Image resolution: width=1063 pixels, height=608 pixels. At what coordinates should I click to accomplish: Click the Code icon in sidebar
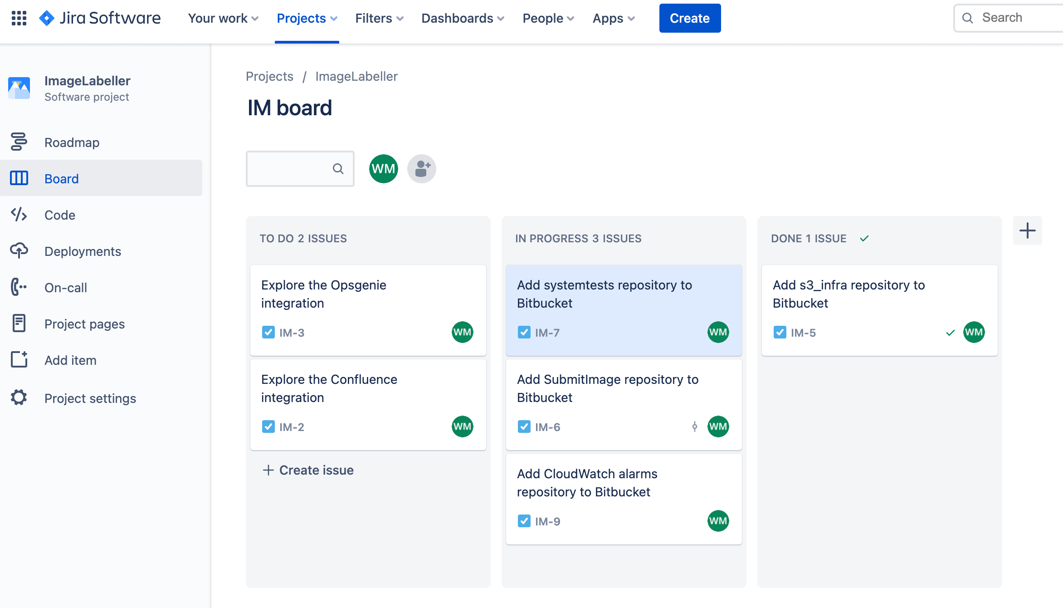[19, 215]
